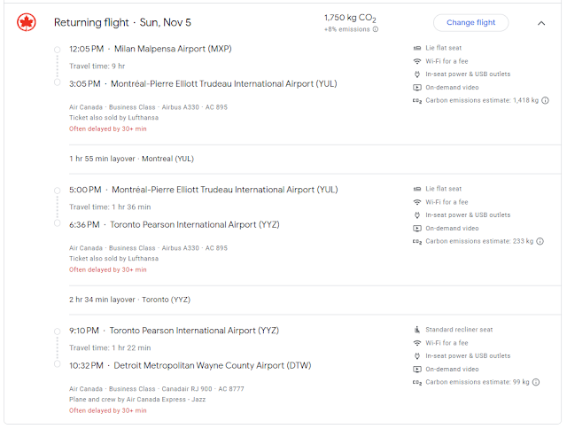Click '3:05 PM' Montréal-Pierre Elliott Trudeau arrival line
This screenshot has height=429, width=567.
[x=203, y=84]
